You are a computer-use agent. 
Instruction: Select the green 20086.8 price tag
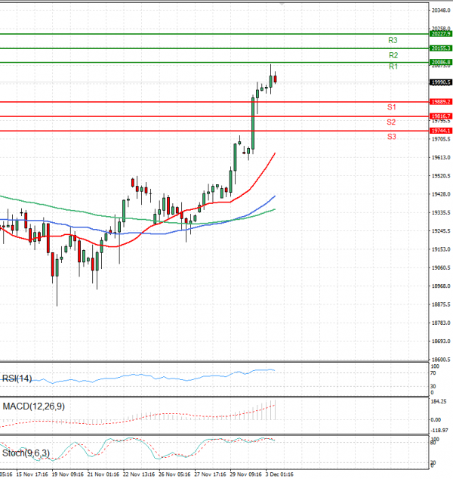pyautogui.click(x=441, y=62)
